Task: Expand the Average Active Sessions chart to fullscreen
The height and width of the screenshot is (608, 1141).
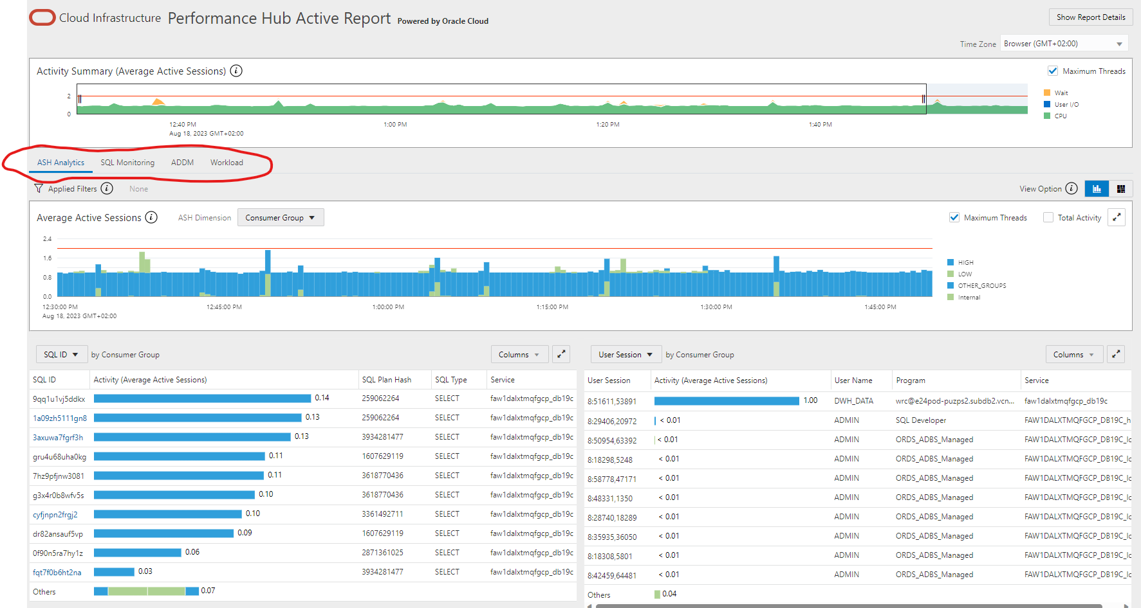Action: pyautogui.click(x=1117, y=217)
